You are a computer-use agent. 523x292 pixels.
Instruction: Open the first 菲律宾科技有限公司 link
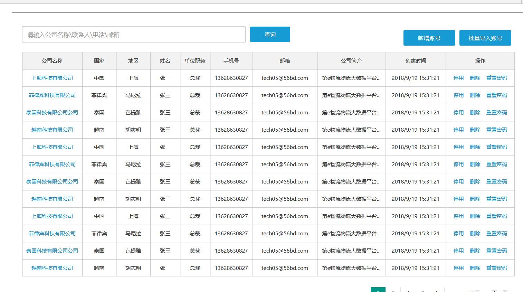pos(52,95)
